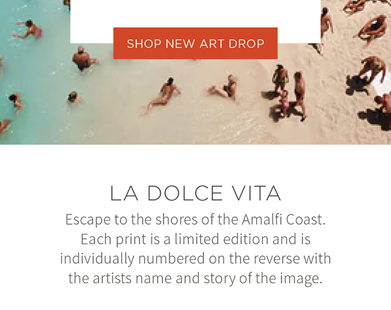The height and width of the screenshot is (310, 391).
Task: Click the 'artists name and story' text line
Action: pos(195,278)
